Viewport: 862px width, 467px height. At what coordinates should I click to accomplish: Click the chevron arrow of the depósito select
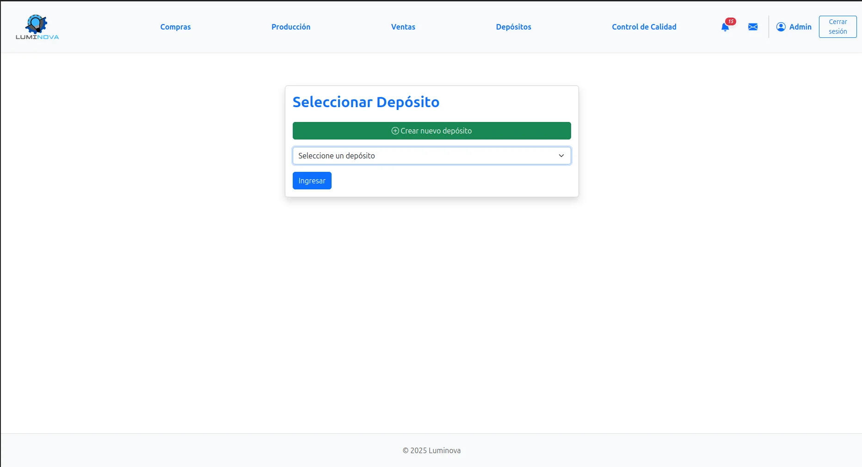(x=561, y=156)
